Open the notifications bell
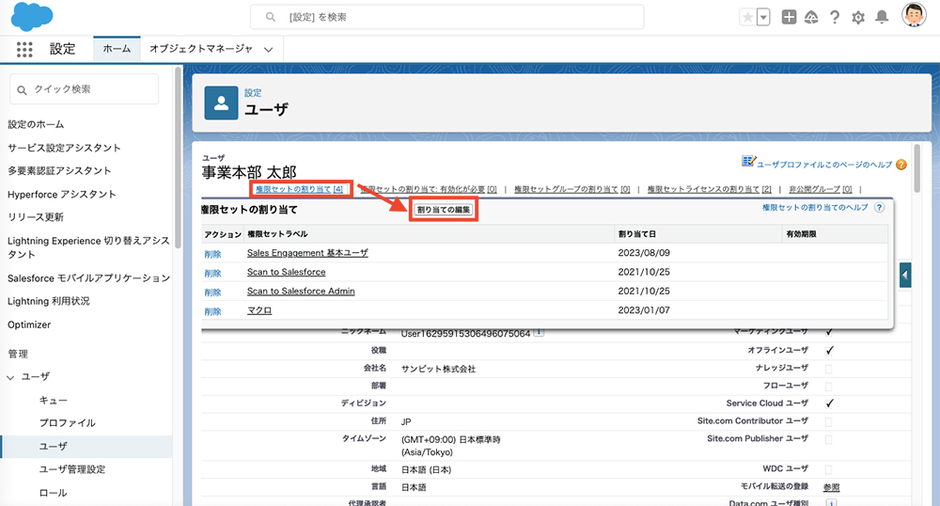 click(882, 17)
